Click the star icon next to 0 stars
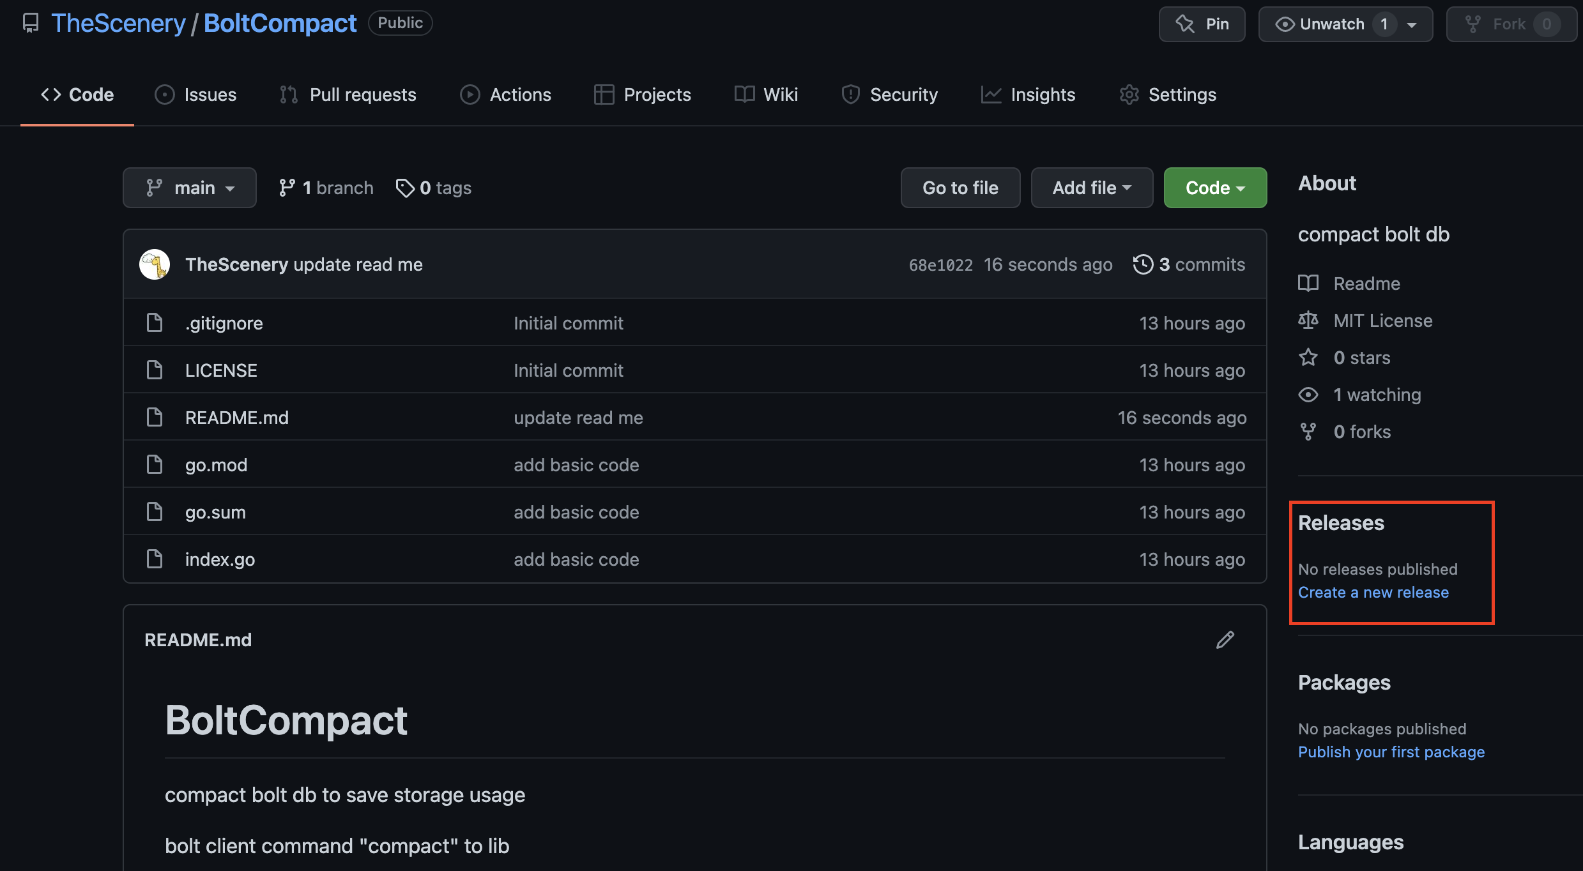Viewport: 1583px width, 871px height. point(1308,358)
